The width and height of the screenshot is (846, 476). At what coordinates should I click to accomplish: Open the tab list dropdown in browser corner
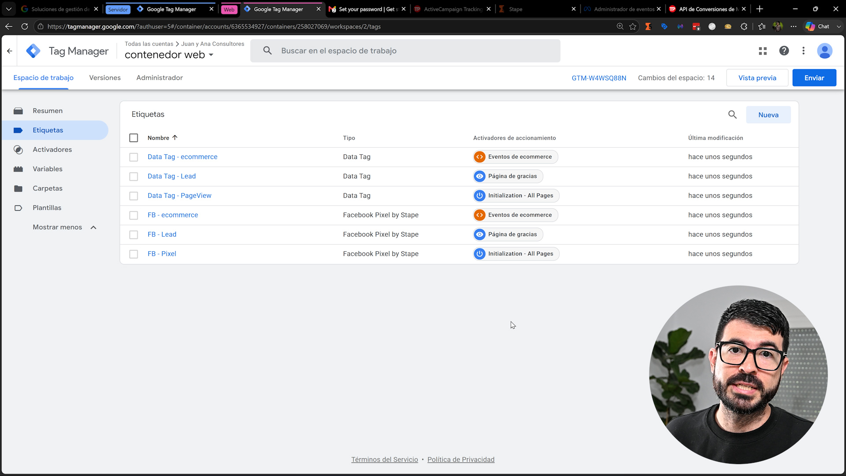click(x=9, y=9)
